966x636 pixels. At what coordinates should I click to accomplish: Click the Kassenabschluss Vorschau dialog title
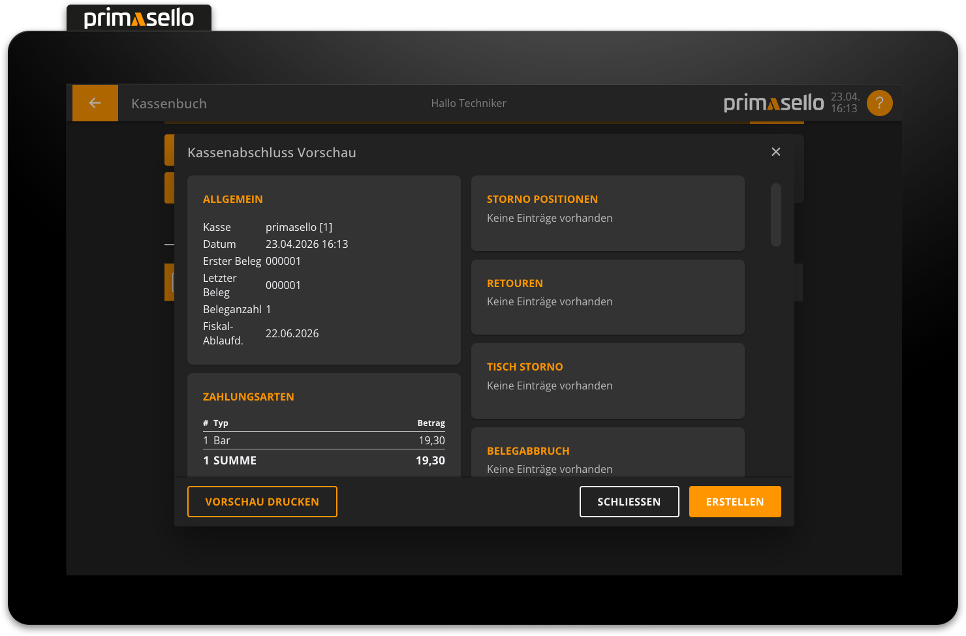(272, 153)
